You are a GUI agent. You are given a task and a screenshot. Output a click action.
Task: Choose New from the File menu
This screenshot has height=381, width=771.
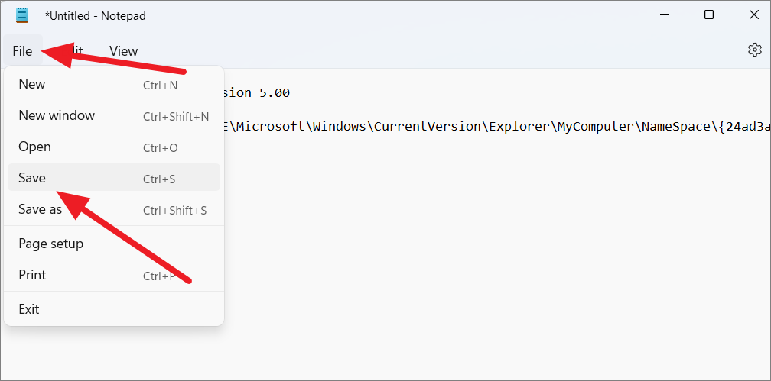point(113,85)
